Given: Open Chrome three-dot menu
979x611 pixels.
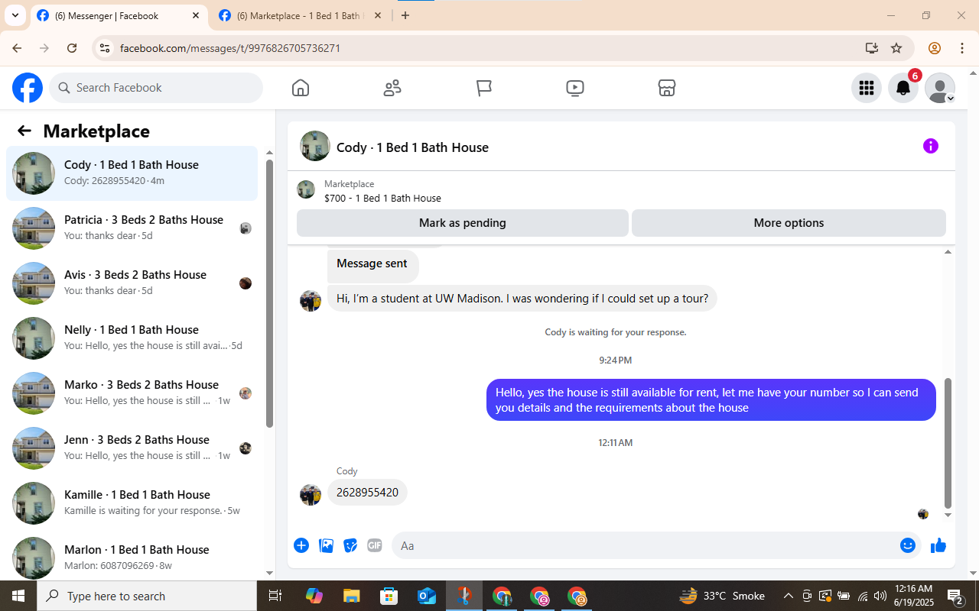Looking at the screenshot, I should click(x=962, y=48).
